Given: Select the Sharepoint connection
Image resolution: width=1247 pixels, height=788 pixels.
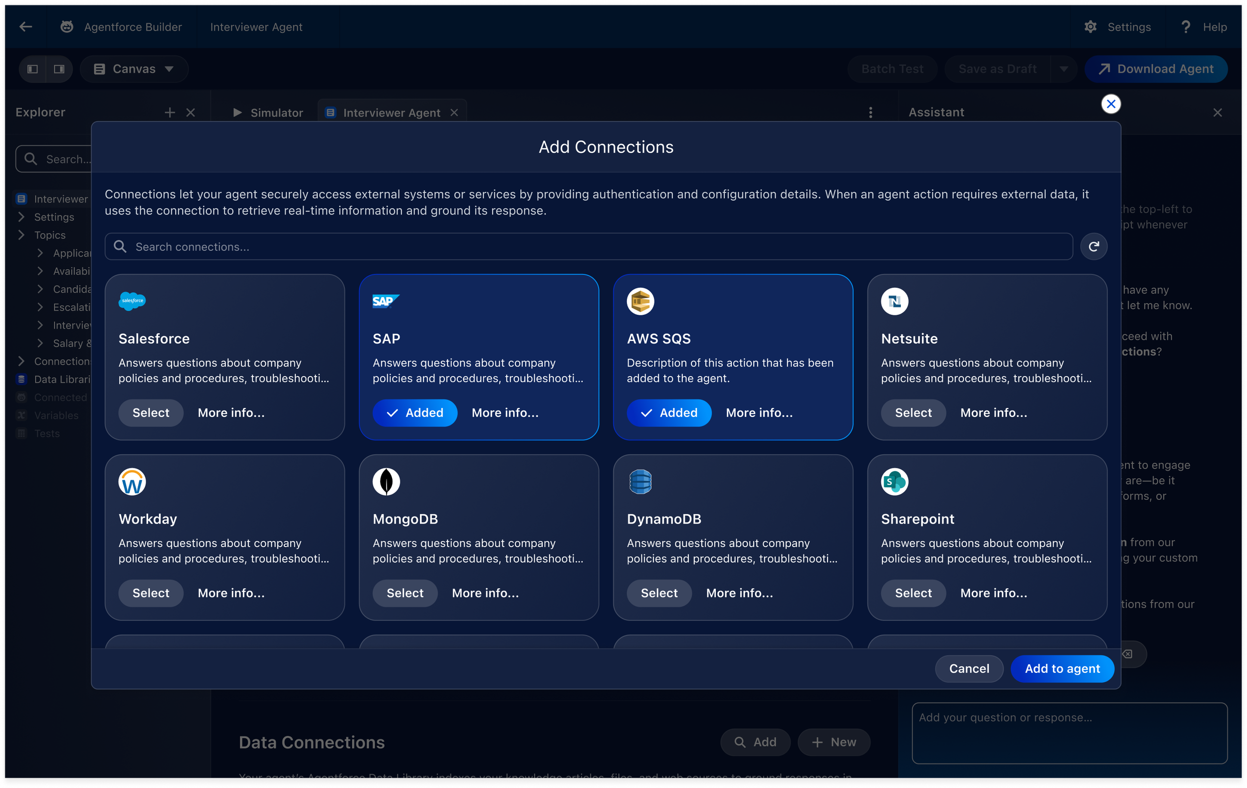Looking at the screenshot, I should tap(913, 593).
